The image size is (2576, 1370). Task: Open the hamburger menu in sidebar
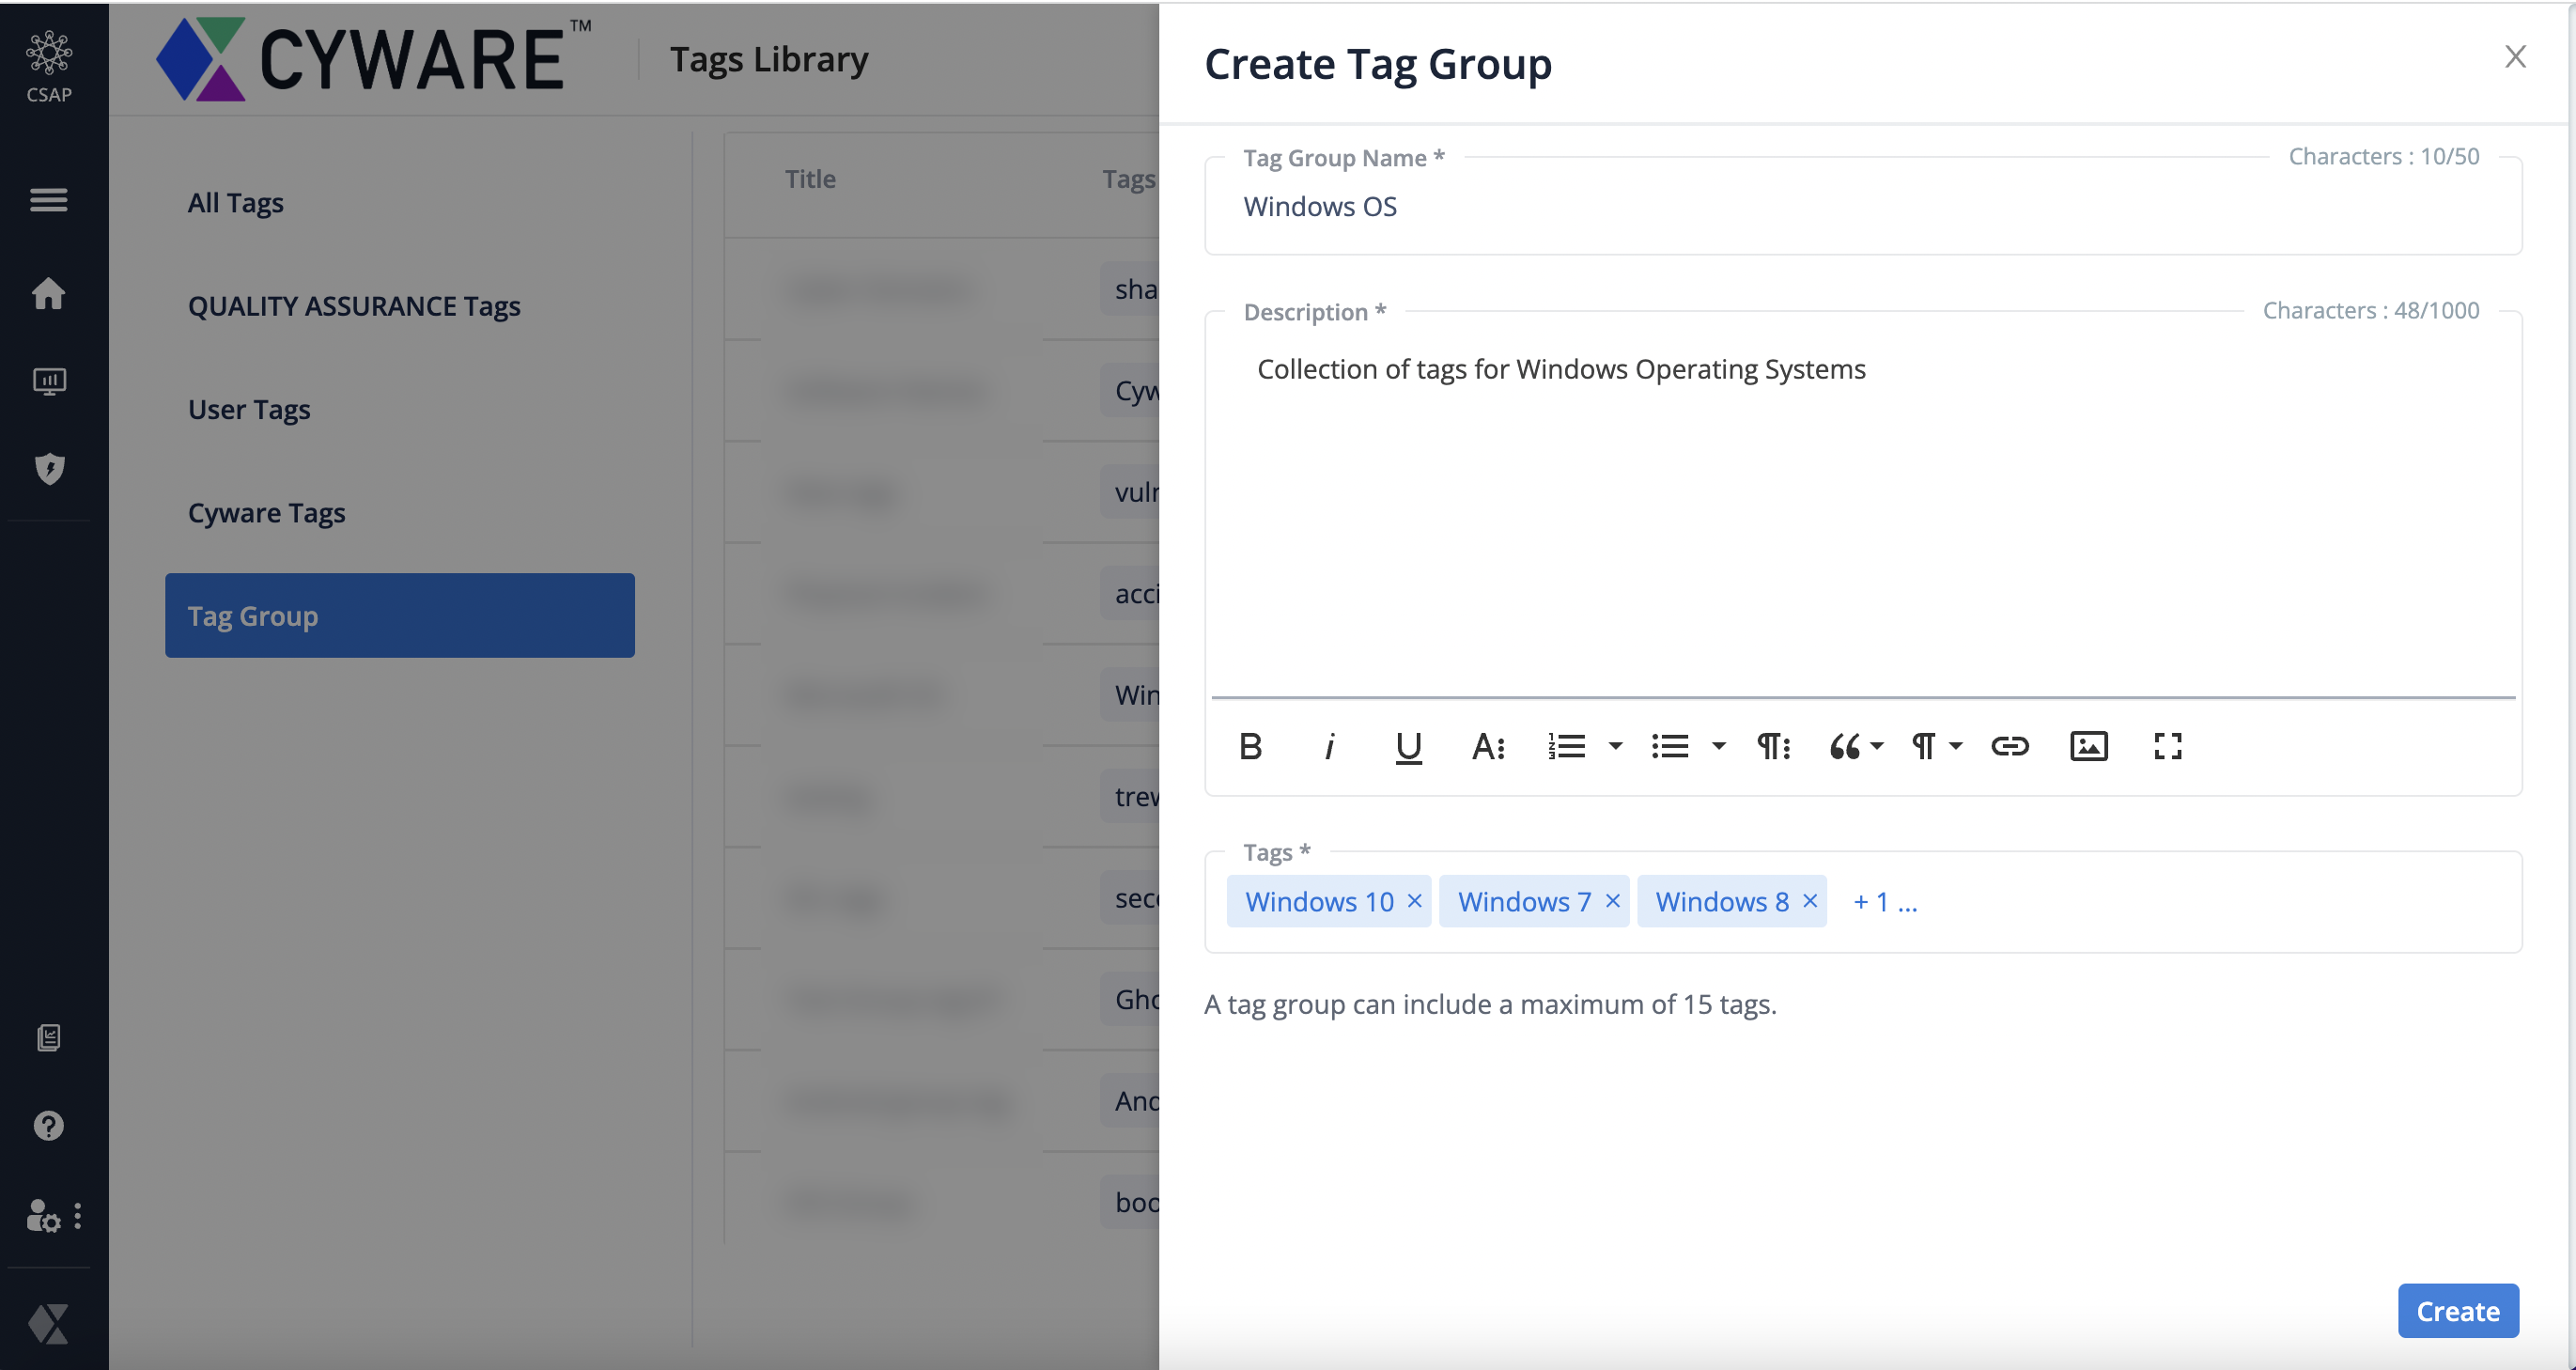(x=48, y=200)
